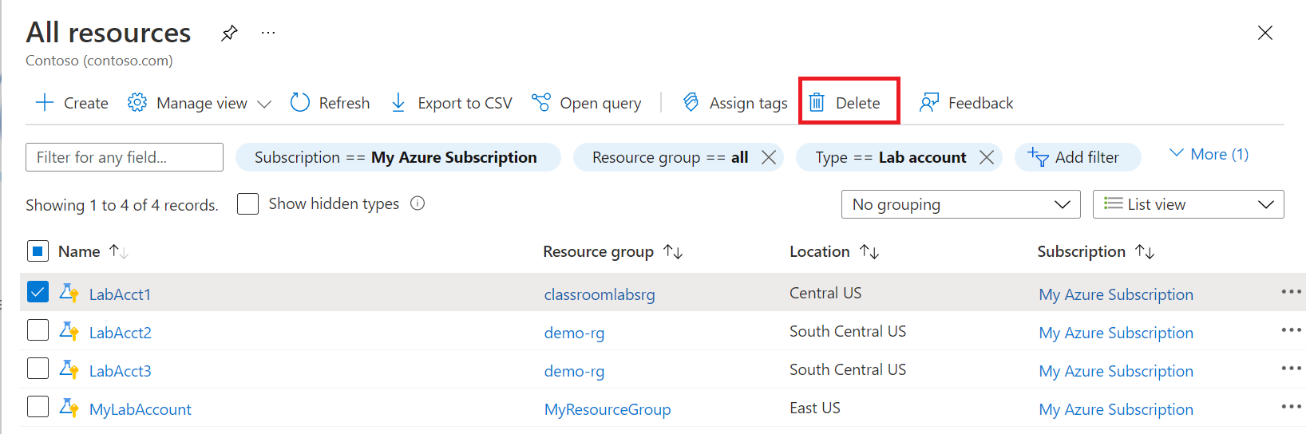
Task: Open the List view dropdown
Action: [1188, 204]
